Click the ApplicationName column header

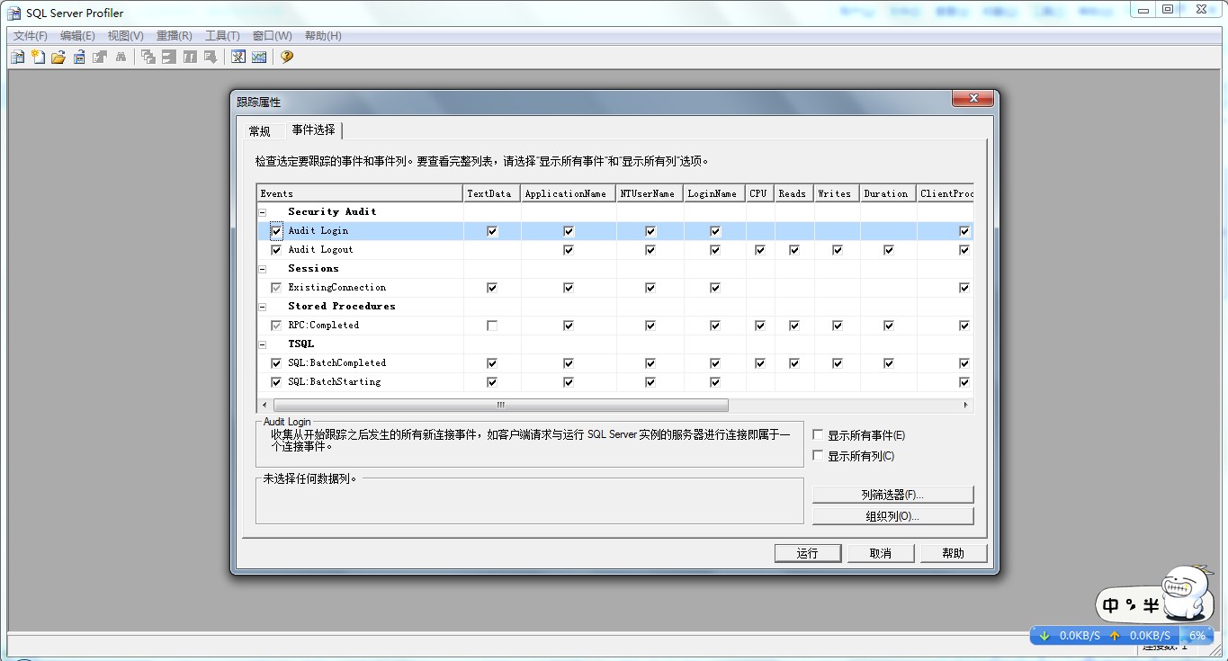pyautogui.click(x=569, y=193)
